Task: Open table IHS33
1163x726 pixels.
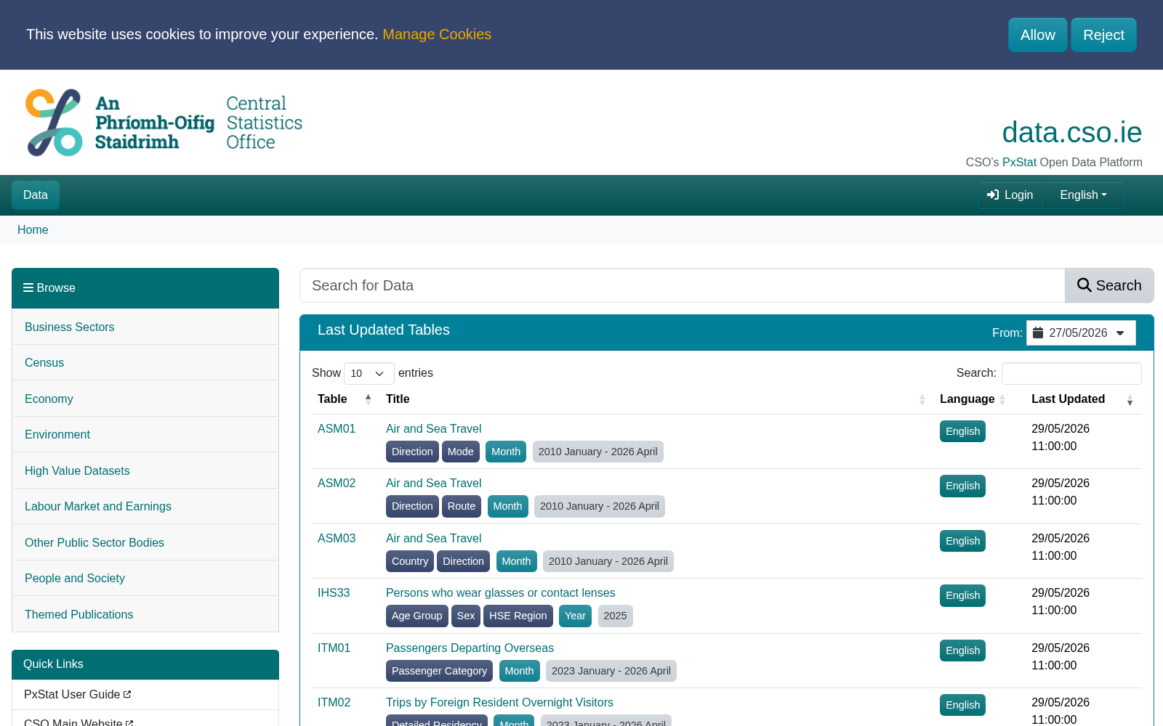Action: [334, 592]
